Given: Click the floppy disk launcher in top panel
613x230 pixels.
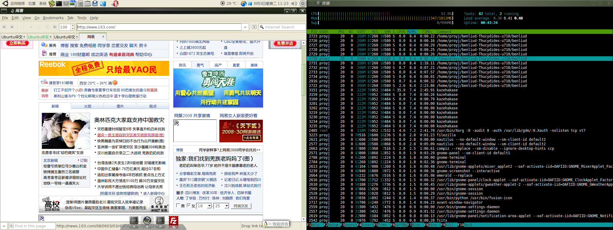Looking at the screenshot, I should tap(95, 4).
